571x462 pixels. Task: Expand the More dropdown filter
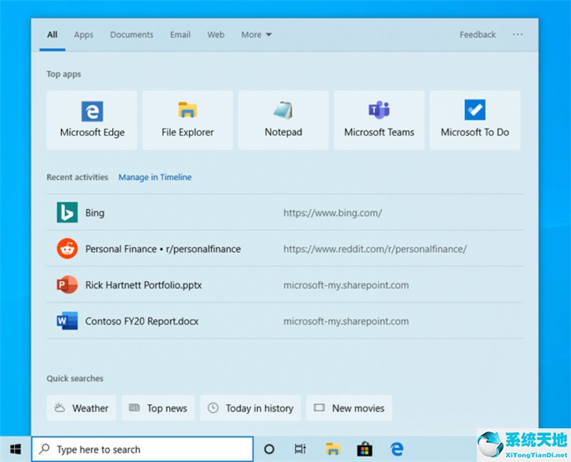tap(256, 34)
